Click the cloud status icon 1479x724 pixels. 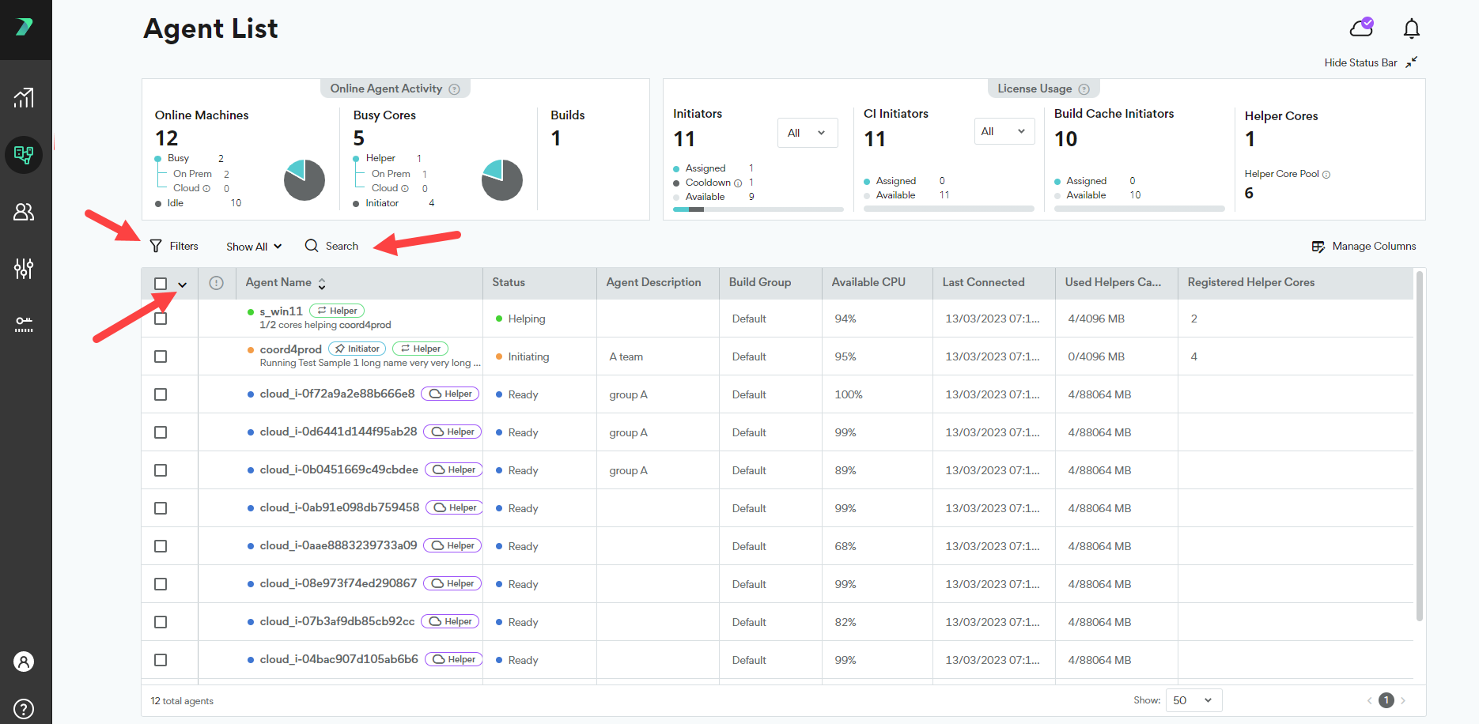(1361, 28)
